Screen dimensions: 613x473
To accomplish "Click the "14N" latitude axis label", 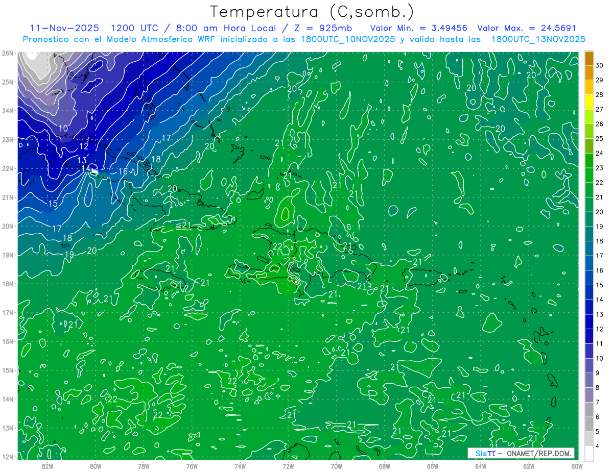I will [7, 399].
